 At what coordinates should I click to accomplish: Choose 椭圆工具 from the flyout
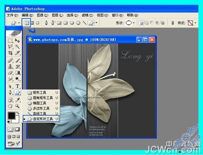pyautogui.click(x=41, y=103)
